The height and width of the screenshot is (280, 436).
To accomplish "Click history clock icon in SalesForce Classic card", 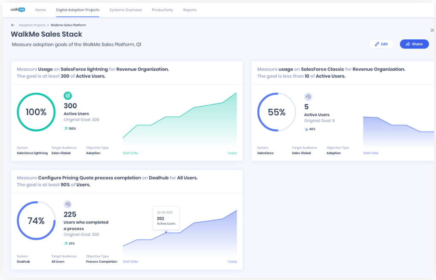I will coord(308,97).
